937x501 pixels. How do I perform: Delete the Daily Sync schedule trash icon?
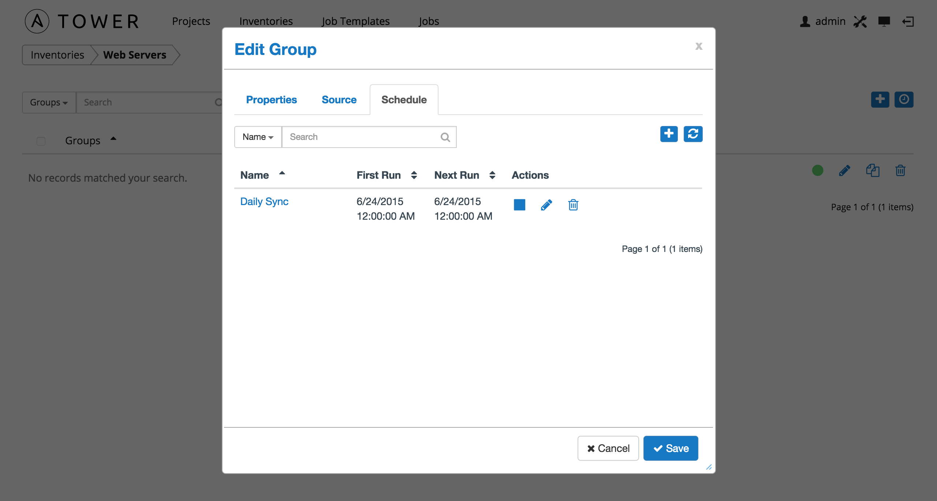(x=573, y=205)
